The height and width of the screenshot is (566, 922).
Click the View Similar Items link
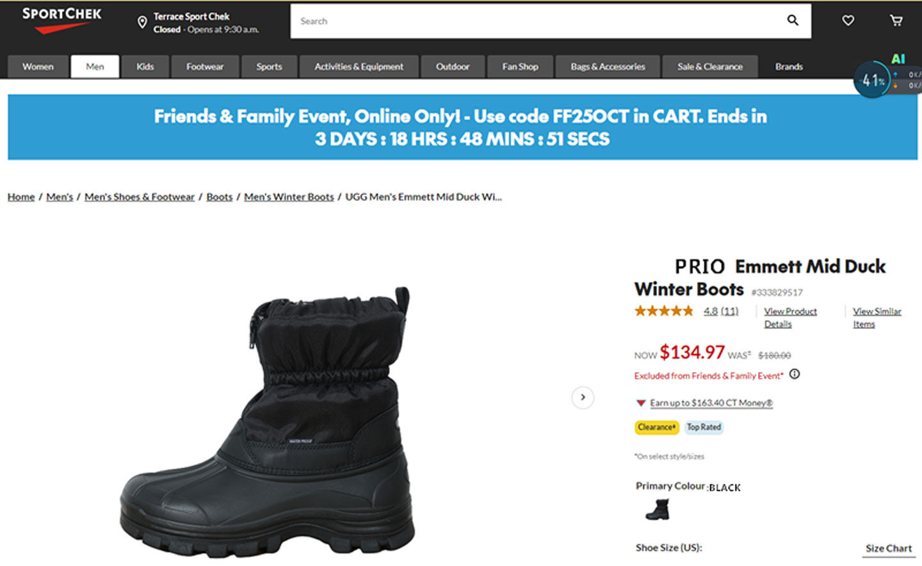coord(877,318)
